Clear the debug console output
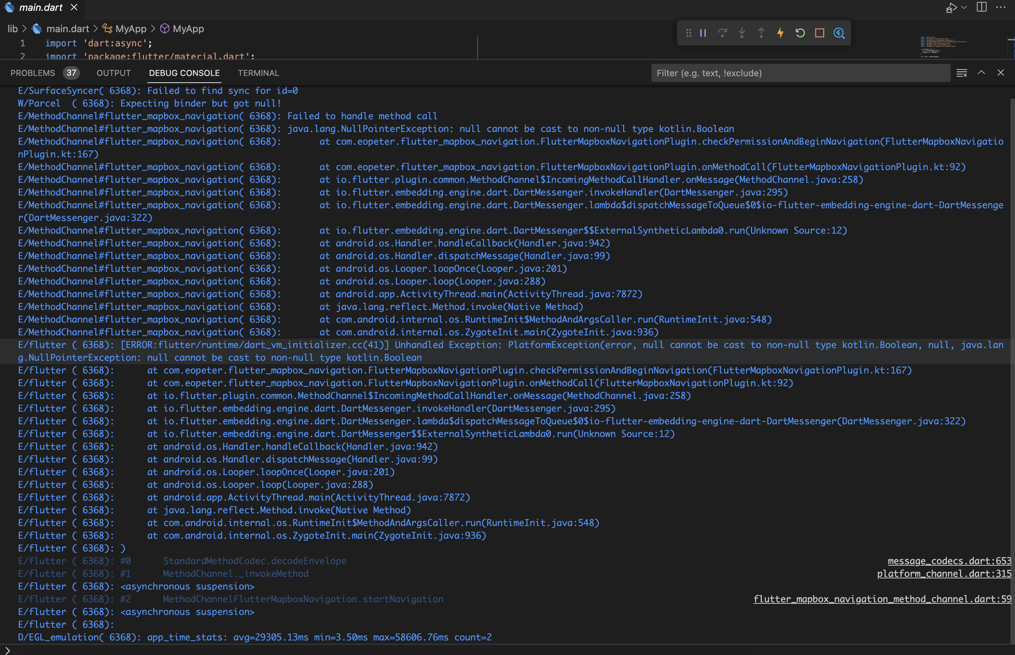 (961, 73)
